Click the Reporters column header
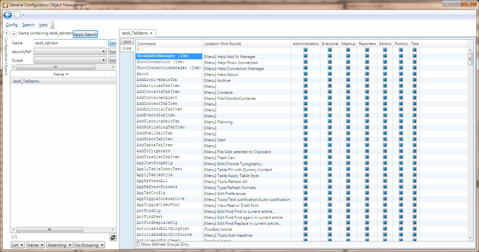 pos(367,44)
